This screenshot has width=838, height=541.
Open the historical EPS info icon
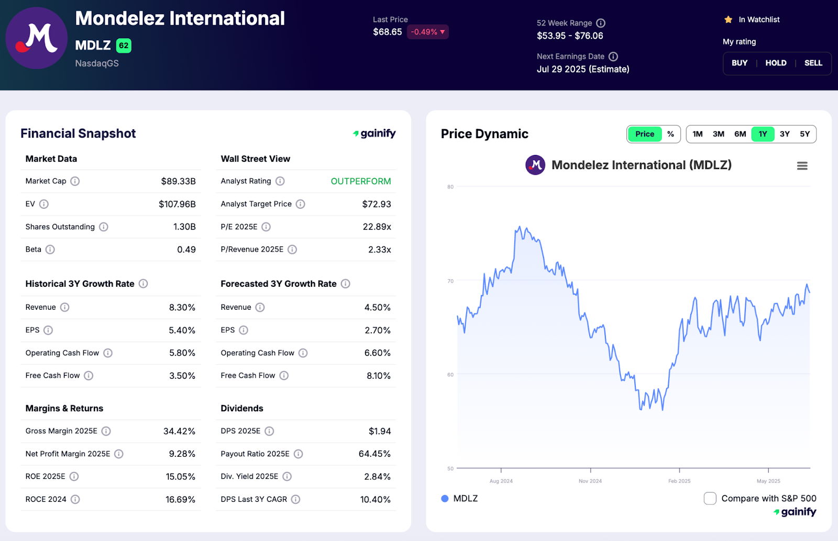(48, 330)
